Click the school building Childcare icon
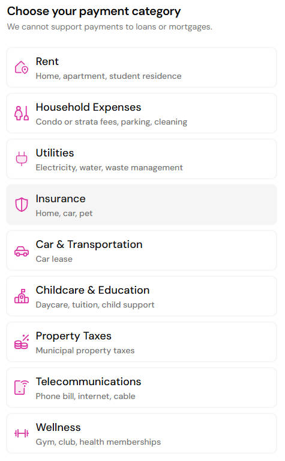 tap(22, 296)
